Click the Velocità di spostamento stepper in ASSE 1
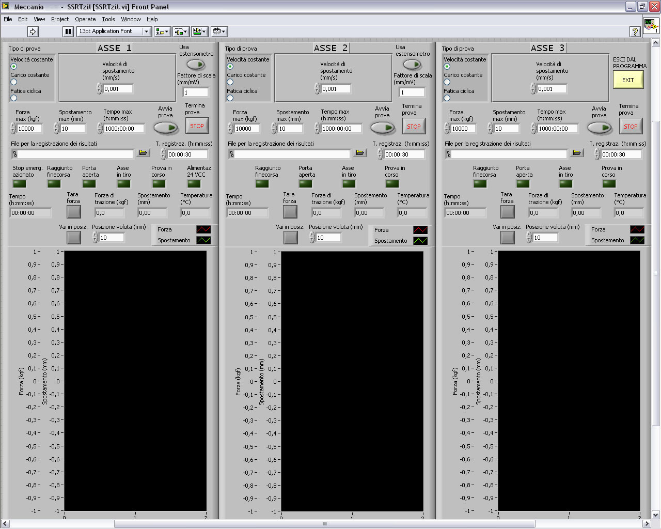 tap(100, 89)
